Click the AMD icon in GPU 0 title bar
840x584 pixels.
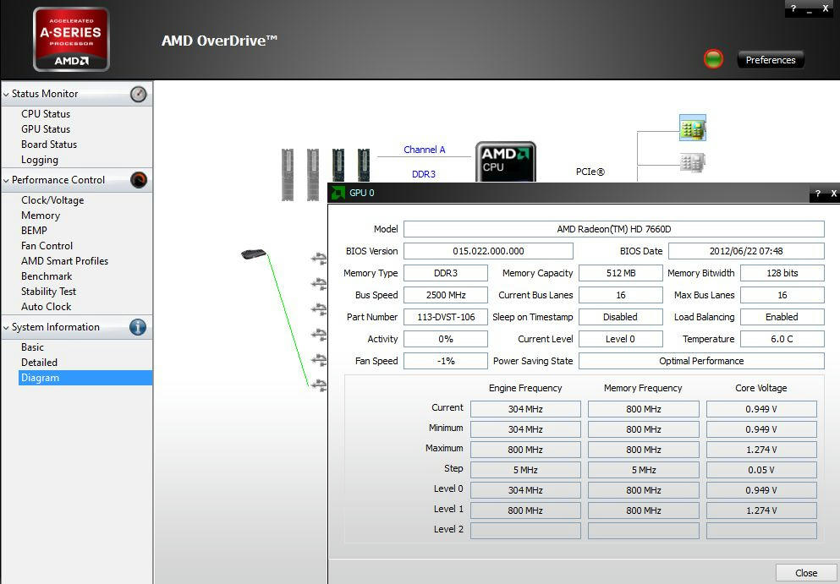tap(338, 193)
